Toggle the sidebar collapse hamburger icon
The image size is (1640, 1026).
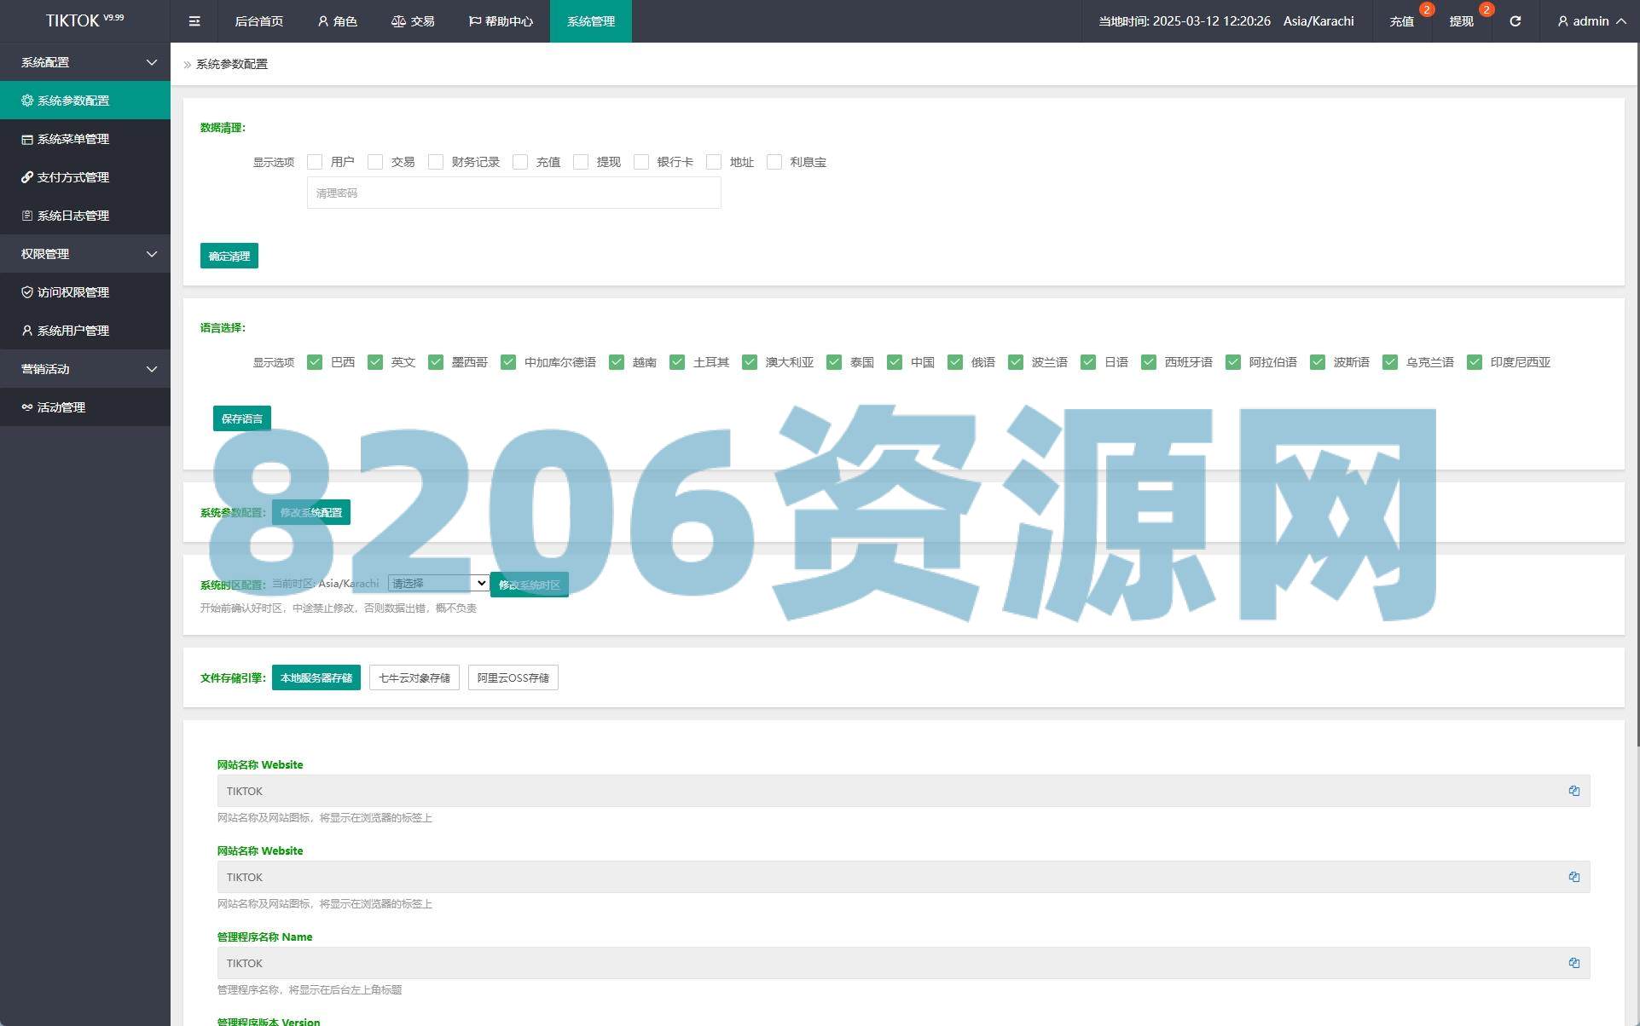(194, 21)
